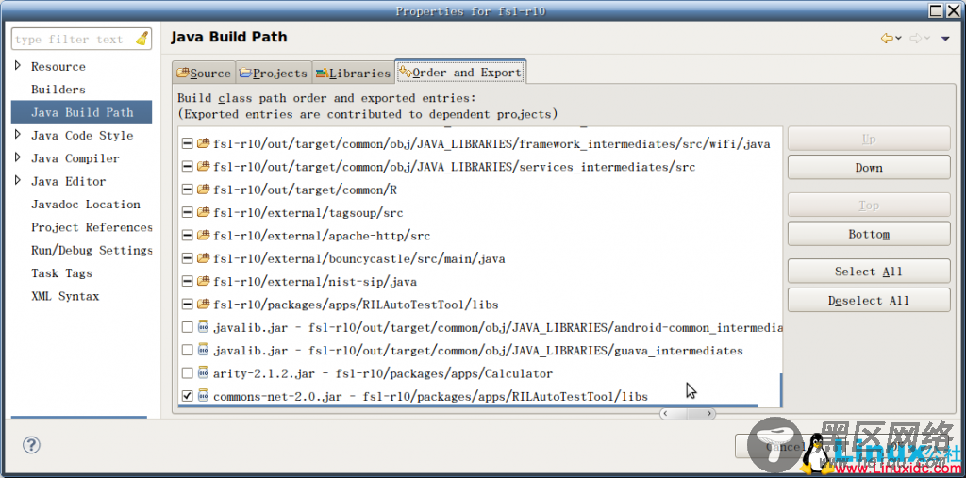Open back arrow history dropdown
The image size is (966, 478).
(898, 40)
